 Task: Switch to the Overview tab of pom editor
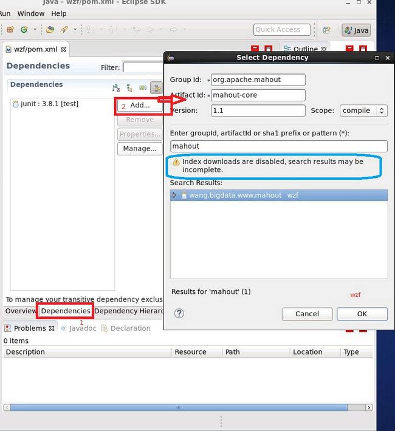click(x=21, y=311)
